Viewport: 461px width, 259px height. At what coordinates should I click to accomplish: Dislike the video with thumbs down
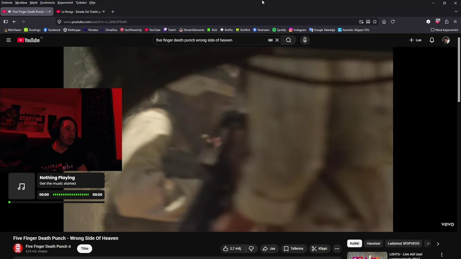pos(251,249)
